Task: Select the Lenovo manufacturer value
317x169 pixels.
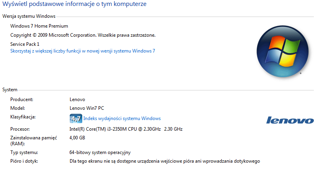Action: click(x=77, y=100)
